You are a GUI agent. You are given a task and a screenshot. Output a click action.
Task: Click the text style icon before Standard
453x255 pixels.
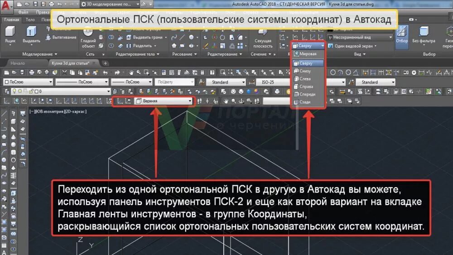click(x=202, y=82)
